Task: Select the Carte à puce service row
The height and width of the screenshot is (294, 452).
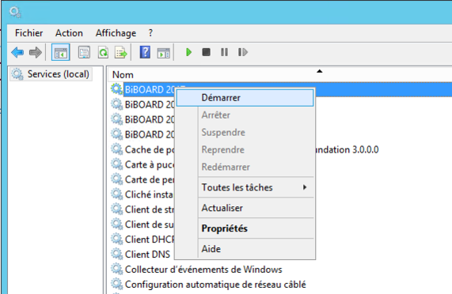Action: [150, 164]
